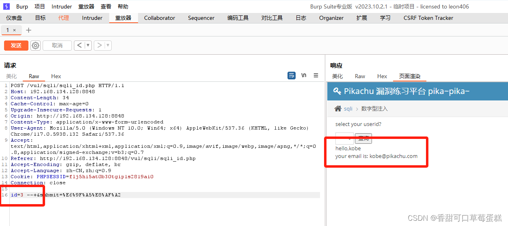
Task: Open the 项目 menu
Action: [40, 6]
